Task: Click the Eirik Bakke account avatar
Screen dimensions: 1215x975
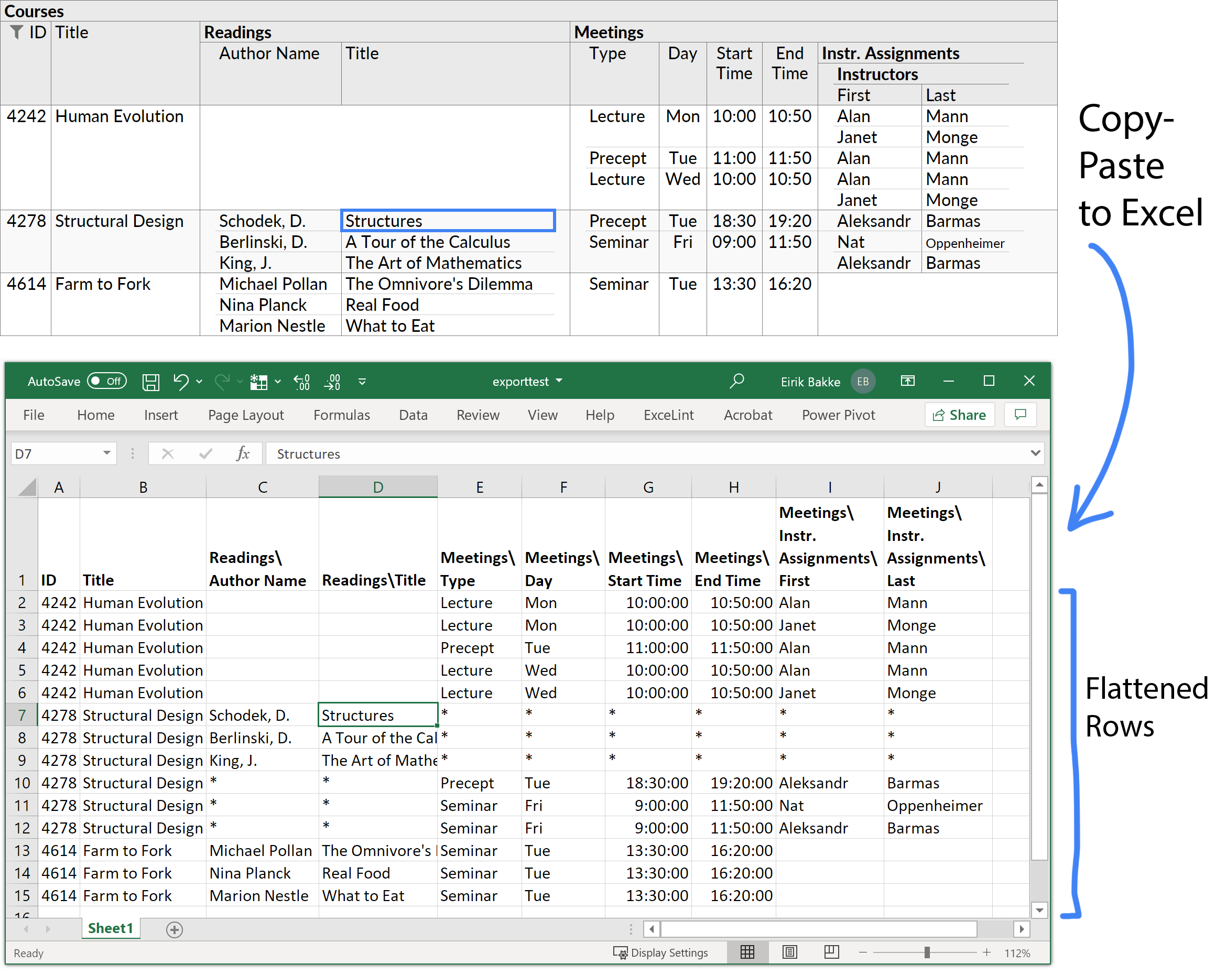Action: pyautogui.click(x=862, y=381)
